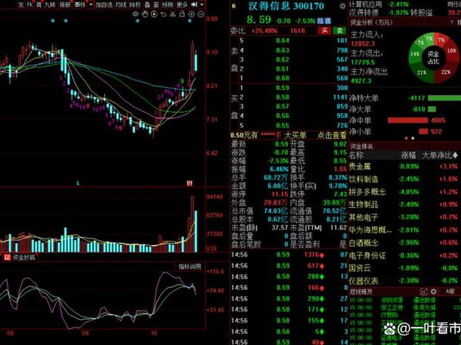Toggle the eye visibility icon above chart
The image size is (461, 345).
click(x=135, y=14)
